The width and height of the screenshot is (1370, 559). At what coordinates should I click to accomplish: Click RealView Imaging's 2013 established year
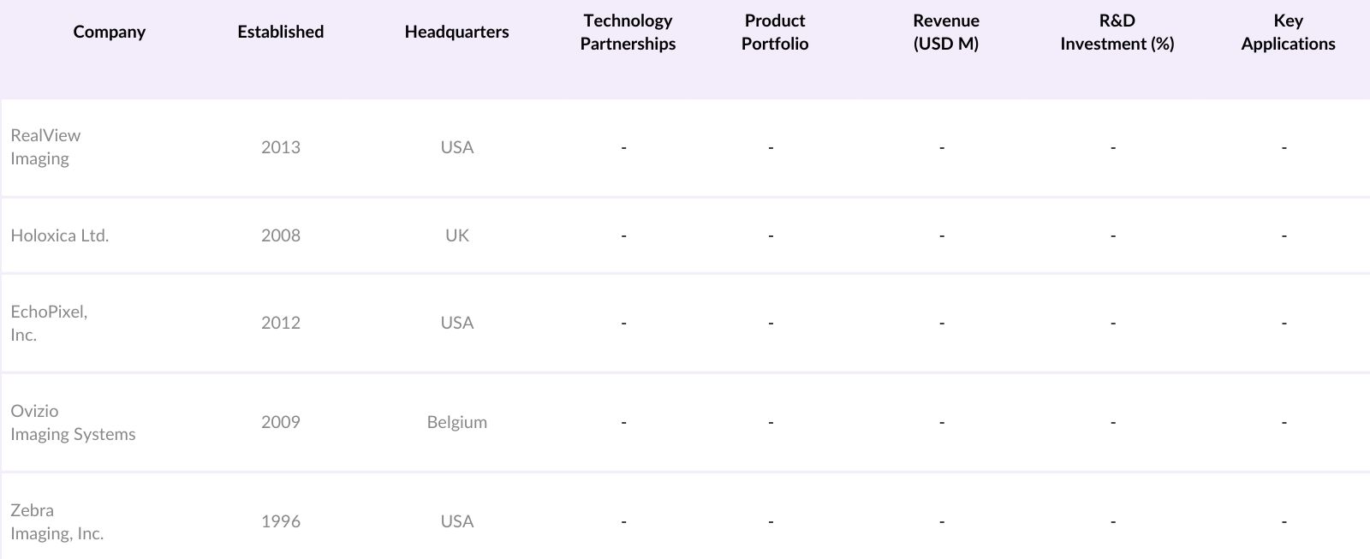click(280, 147)
